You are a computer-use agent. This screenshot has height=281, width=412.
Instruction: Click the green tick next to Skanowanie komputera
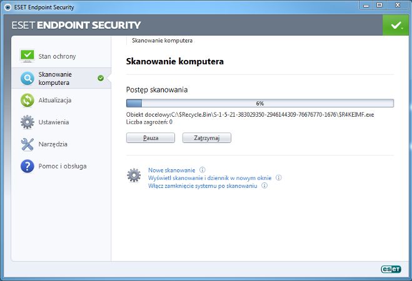coord(101,78)
